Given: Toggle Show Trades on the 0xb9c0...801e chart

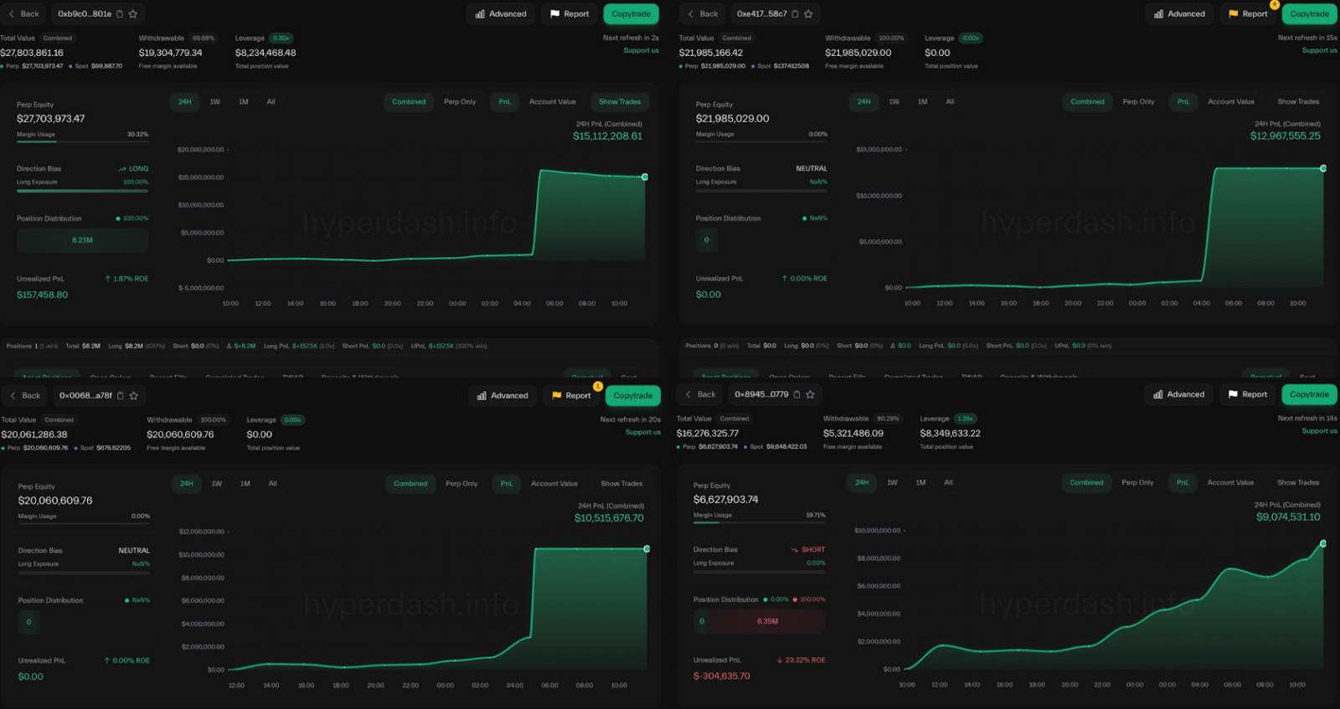Looking at the screenshot, I should (x=620, y=102).
